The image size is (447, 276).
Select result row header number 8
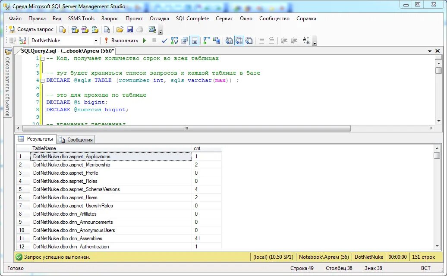pos(23,214)
